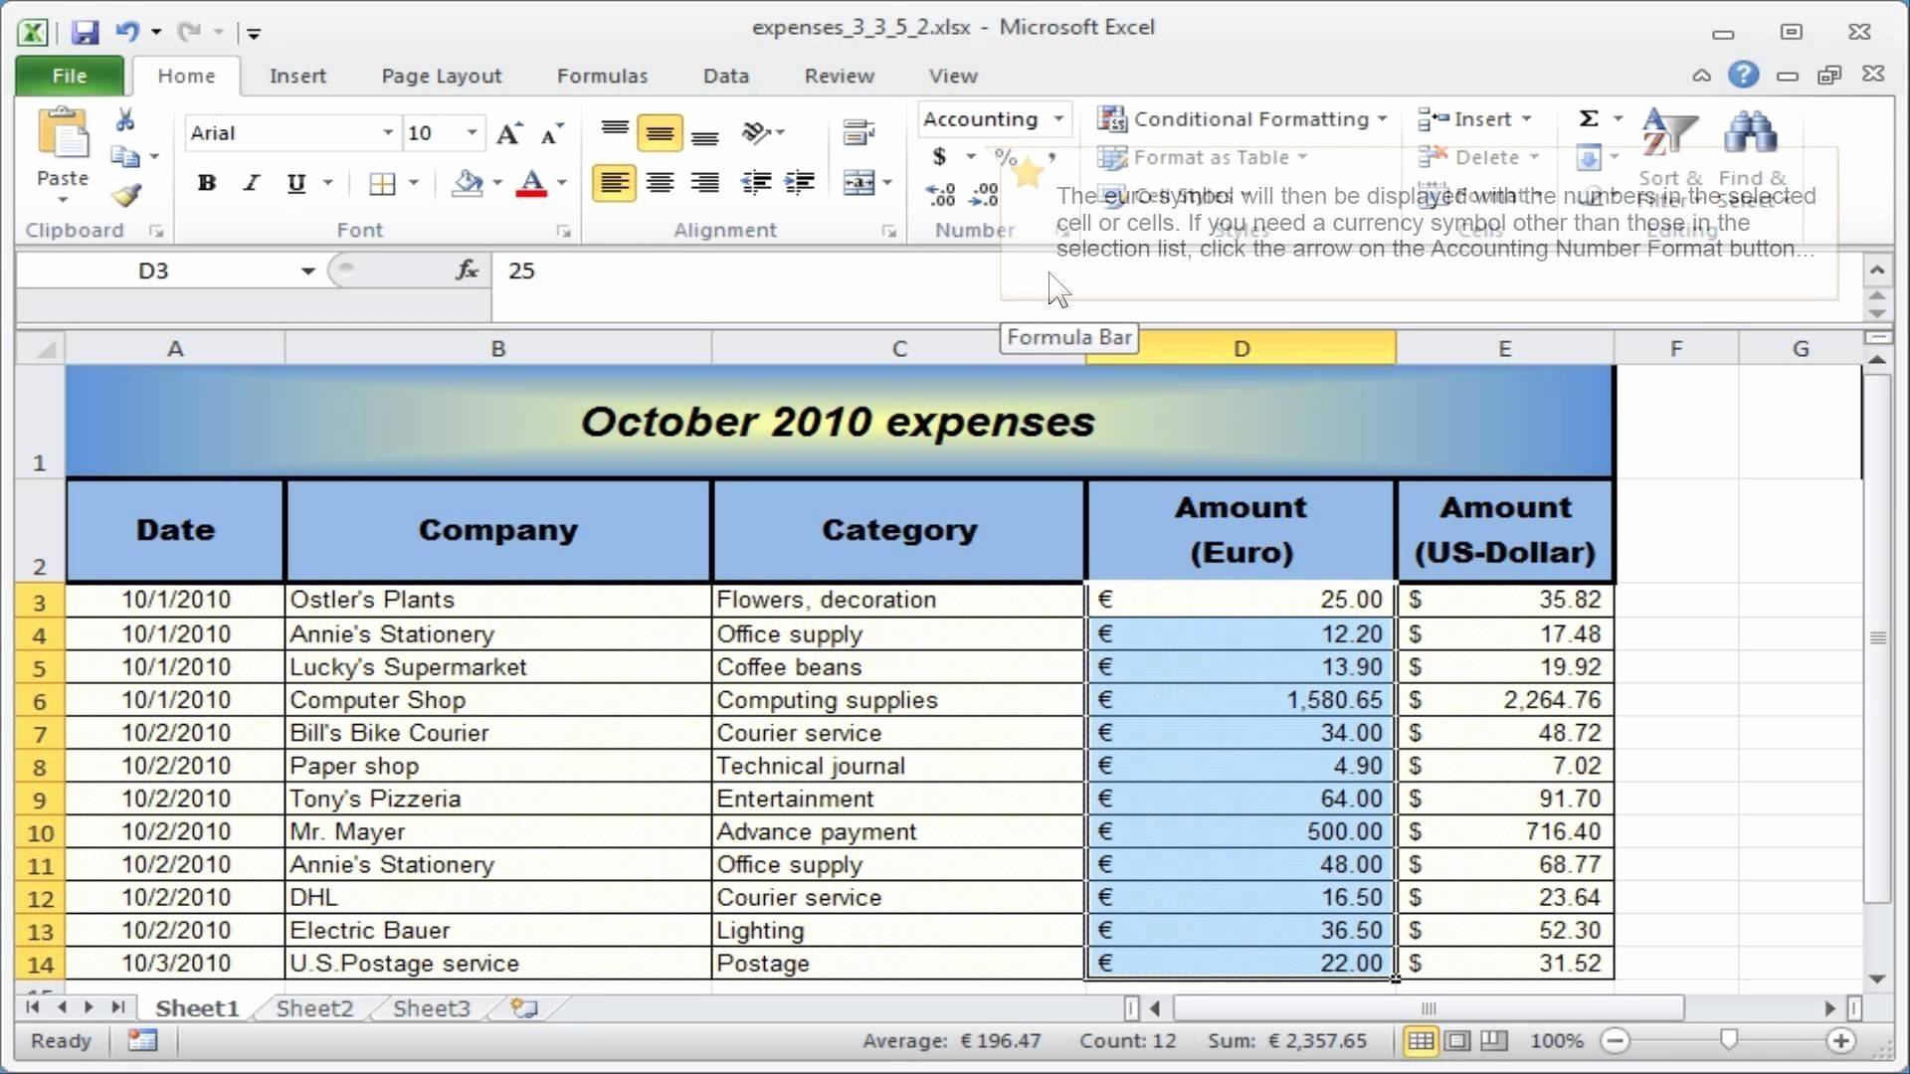Select the AutoSum sigma icon
Image resolution: width=1910 pixels, height=1074 pixels.
(x=1589, y=118)
